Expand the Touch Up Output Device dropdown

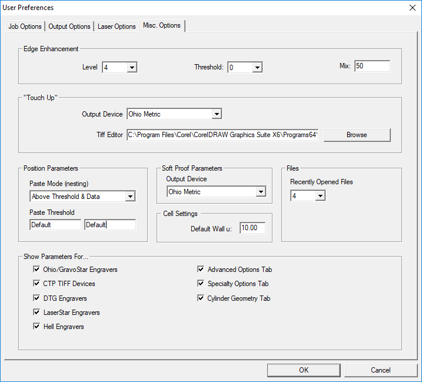click(x=217, y=114)
